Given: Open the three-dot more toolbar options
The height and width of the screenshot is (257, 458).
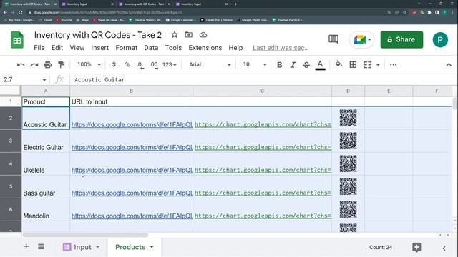Looking at the screenshot, I should tap(393, 65).
